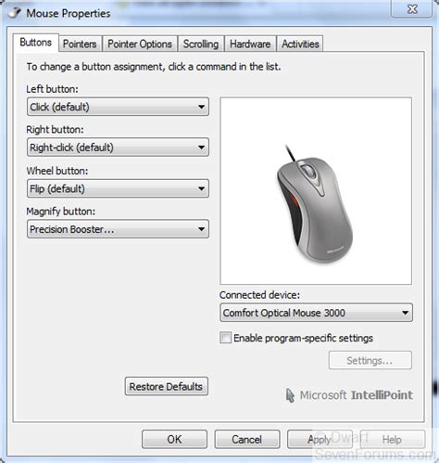Open the Connected device dropdown
Screen dimensions: 439x463
(x=316, y=313)
